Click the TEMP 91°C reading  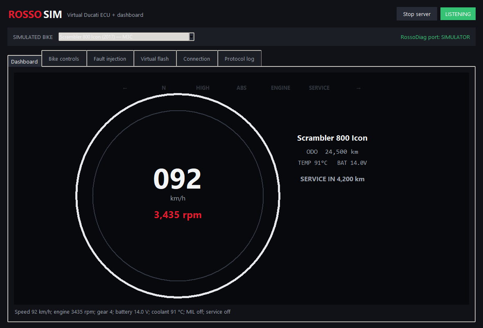point(313,163)
